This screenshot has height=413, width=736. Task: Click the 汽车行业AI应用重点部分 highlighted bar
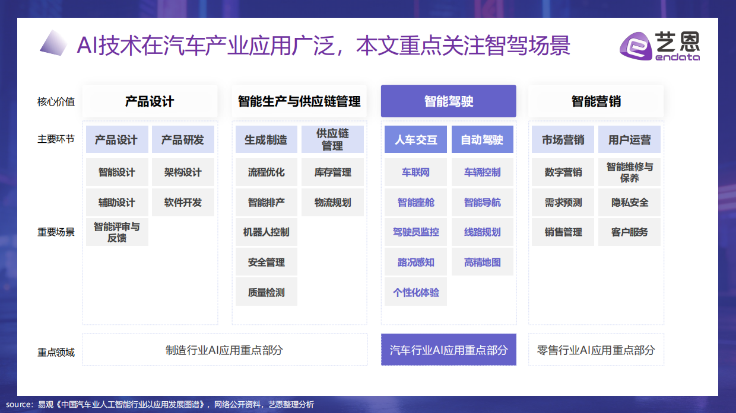[x=448, y=350]
